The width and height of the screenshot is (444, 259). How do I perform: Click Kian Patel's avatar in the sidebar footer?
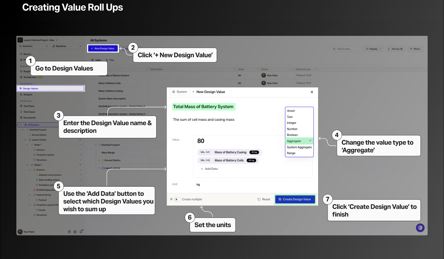coord(20,232)
